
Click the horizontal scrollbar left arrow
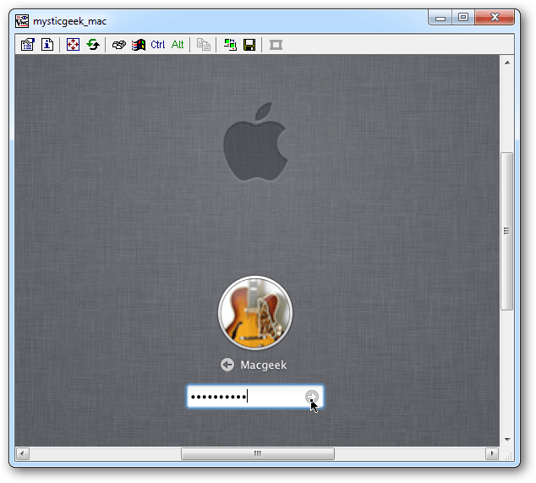23,454
